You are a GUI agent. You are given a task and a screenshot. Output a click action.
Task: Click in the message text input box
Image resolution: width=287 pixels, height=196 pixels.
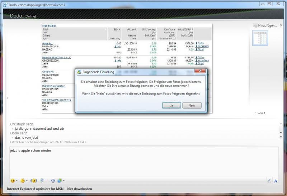(143, 161)
